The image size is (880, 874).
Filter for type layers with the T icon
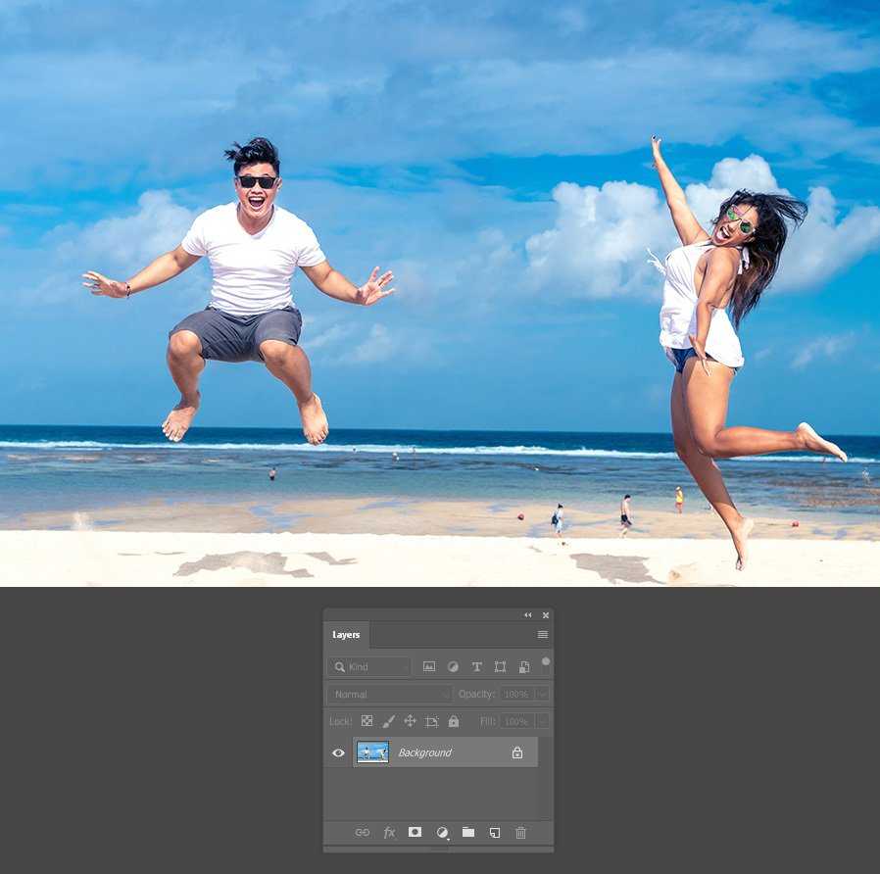[x=477, y=666]
